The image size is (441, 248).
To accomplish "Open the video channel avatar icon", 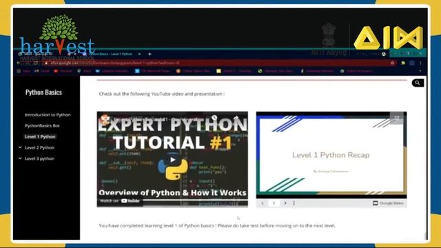I will tap(105, 119).
